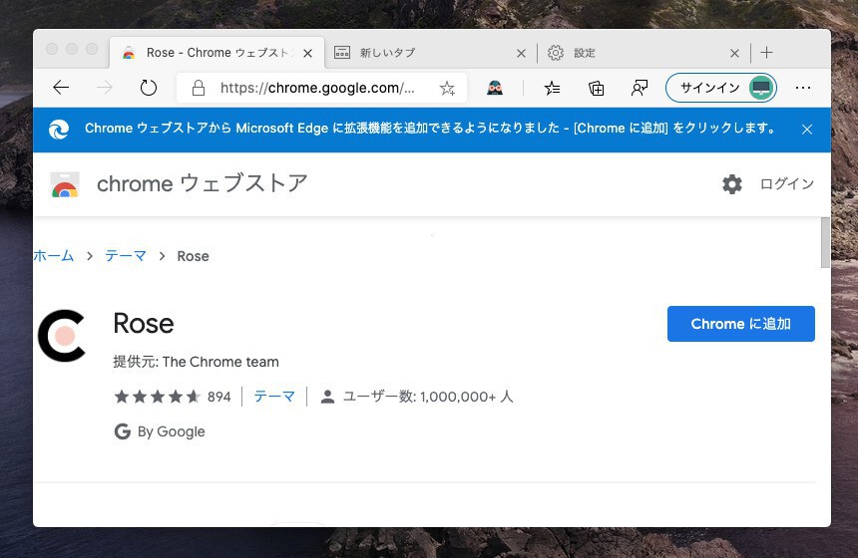The width and height of the screenshot is (858, 558).
Task: Click the page's vertical scrollbar
Action: click(825, 242)
